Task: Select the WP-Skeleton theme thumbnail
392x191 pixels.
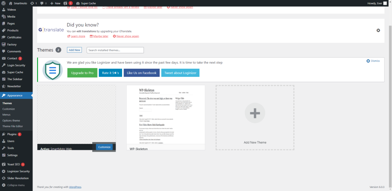Action: click(166, 115)
